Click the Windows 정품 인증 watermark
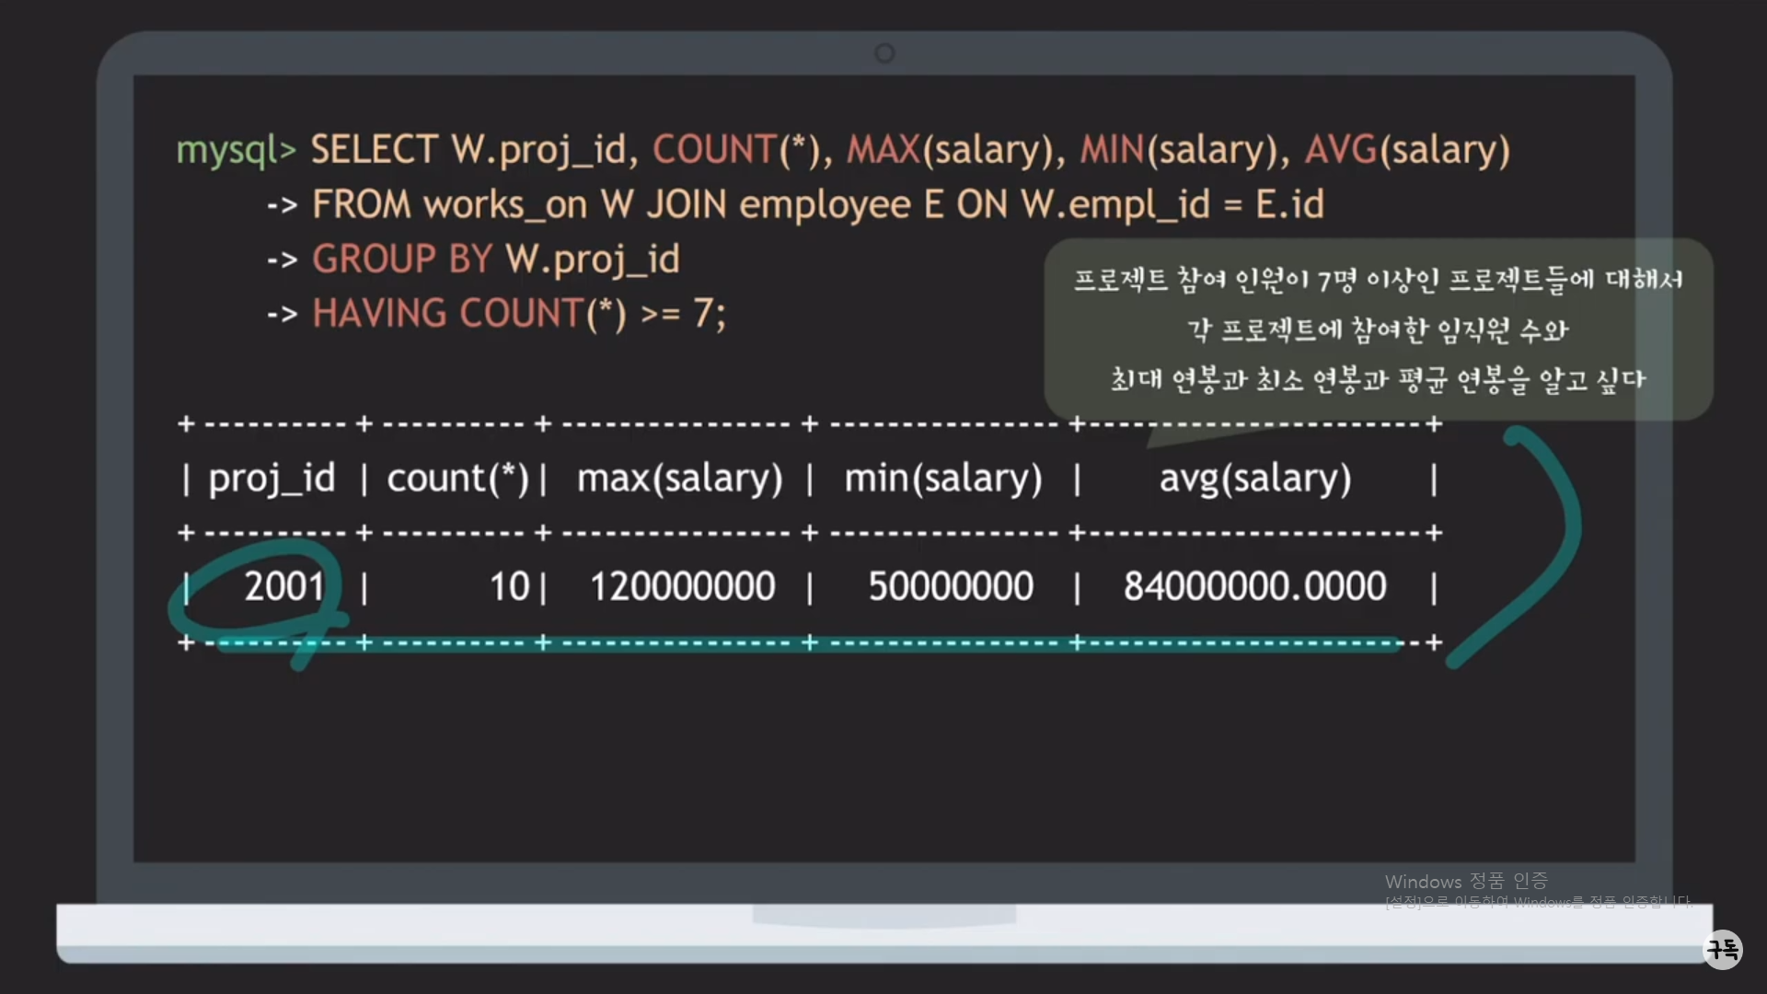1767x994 pixels. pyautogui.click(x=1465, y=882)
